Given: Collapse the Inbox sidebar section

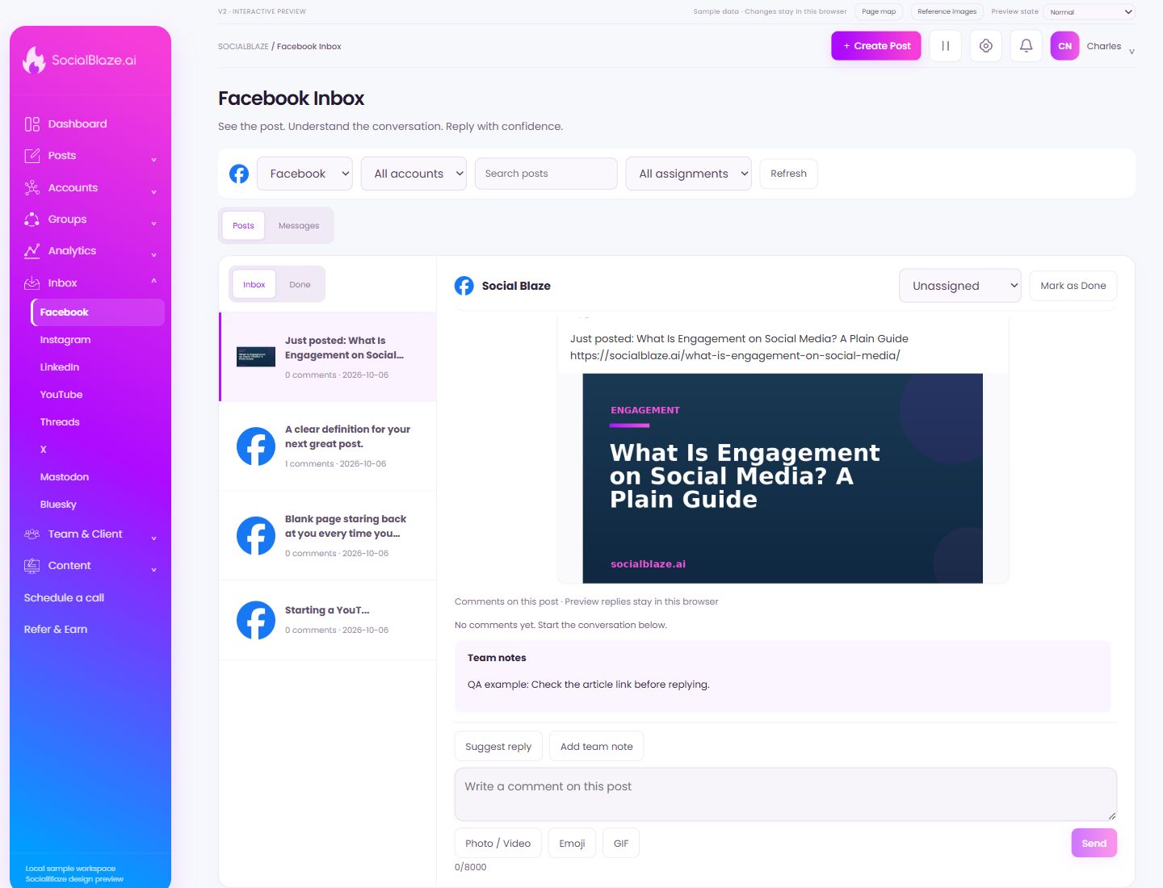Looking at the screenshot, I should (x=153, y=282).
